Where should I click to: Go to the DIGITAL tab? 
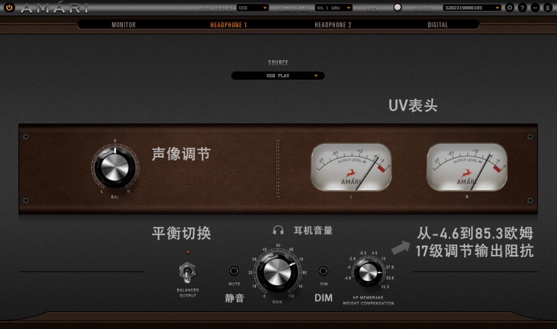coord(437,25)
